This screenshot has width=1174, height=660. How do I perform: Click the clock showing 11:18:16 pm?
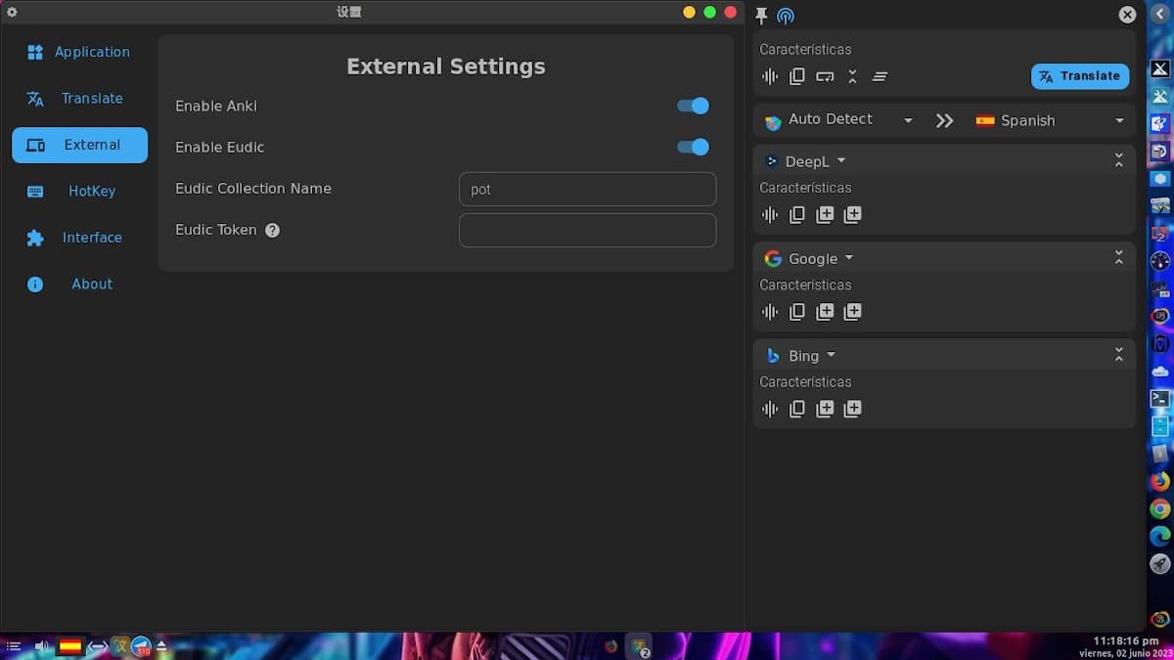(1127, 640)
